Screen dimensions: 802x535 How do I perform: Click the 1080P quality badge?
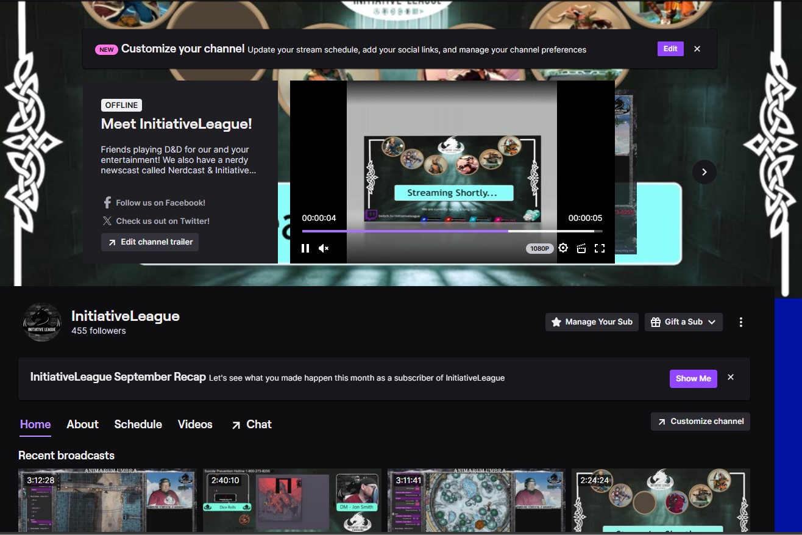[x=539, y=249]
